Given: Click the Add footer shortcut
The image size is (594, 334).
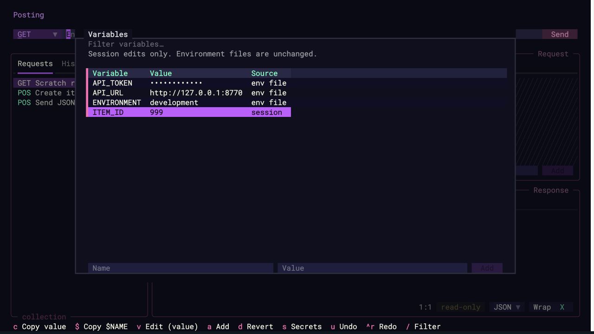Looking at the screenshot, I should click(x=218, y=327).
